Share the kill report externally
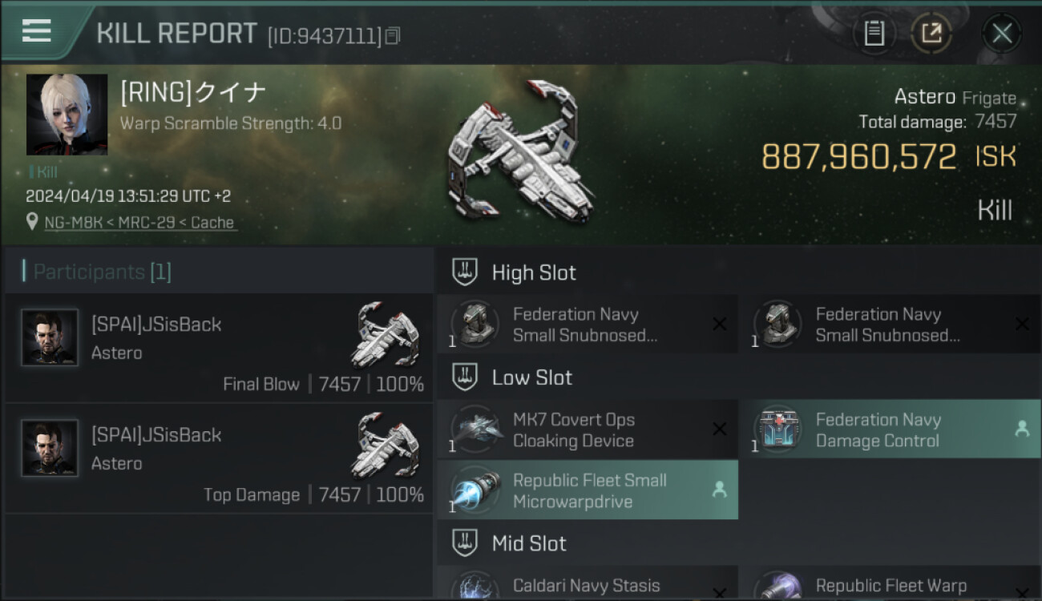The image size is (1042, 601). (x=931, y=33)
